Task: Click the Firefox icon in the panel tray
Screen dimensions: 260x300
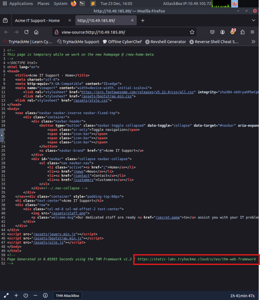Action: (x=235, y=3)
